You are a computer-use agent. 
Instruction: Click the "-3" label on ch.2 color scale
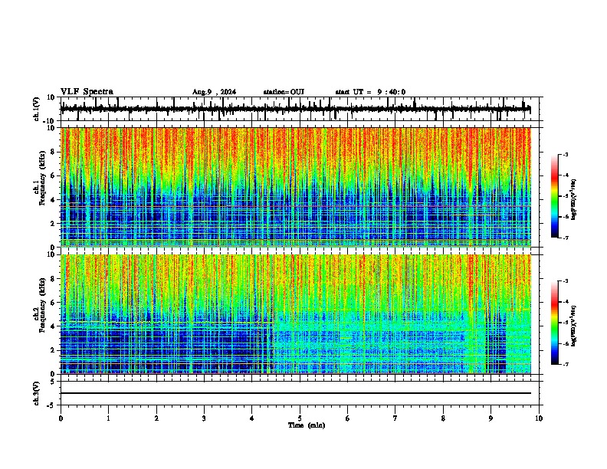tap(565, 281)
